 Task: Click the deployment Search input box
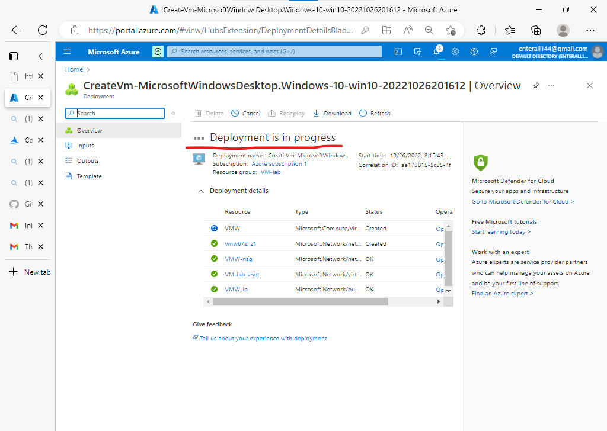tap(114, 113)
